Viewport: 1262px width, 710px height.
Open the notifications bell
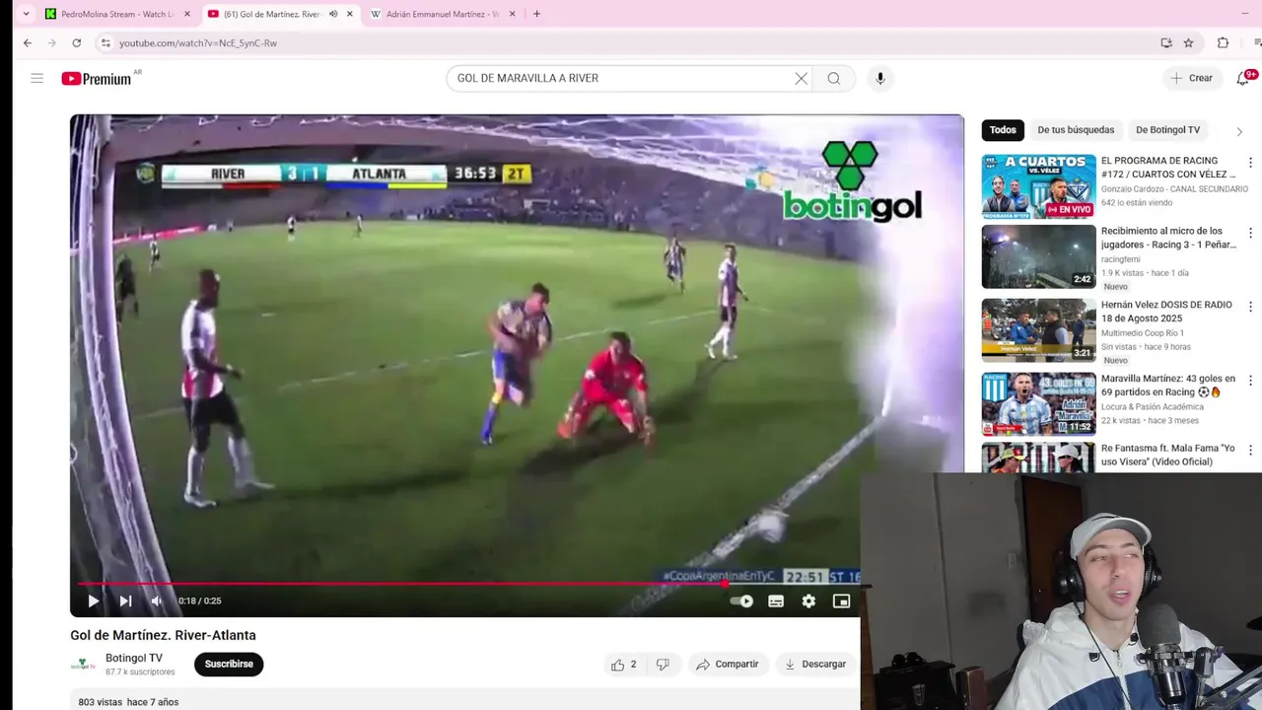pyautogui.click(x=1242, y=78)
